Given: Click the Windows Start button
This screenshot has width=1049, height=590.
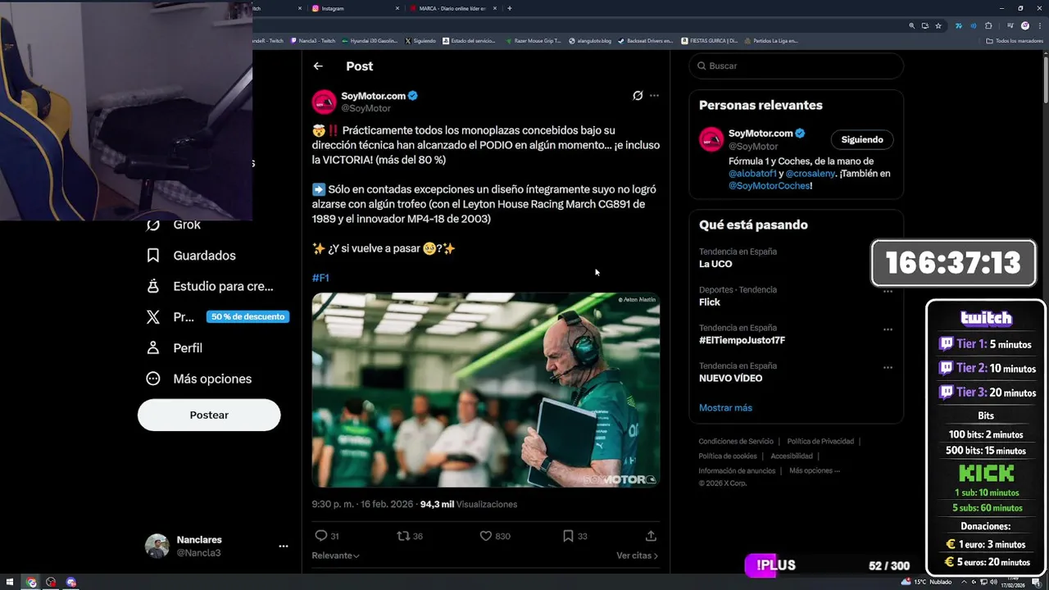Looking at the screenshot, I should (10, 583).
